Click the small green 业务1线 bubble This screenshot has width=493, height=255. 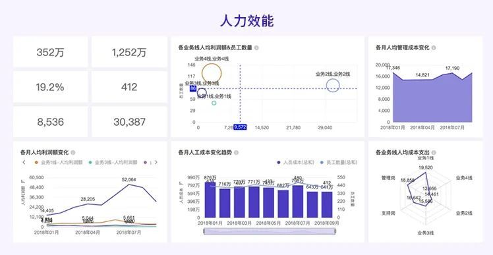pos(214,103)
